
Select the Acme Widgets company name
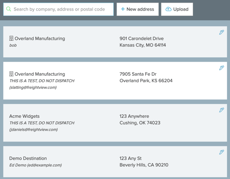tap(24, 116)
